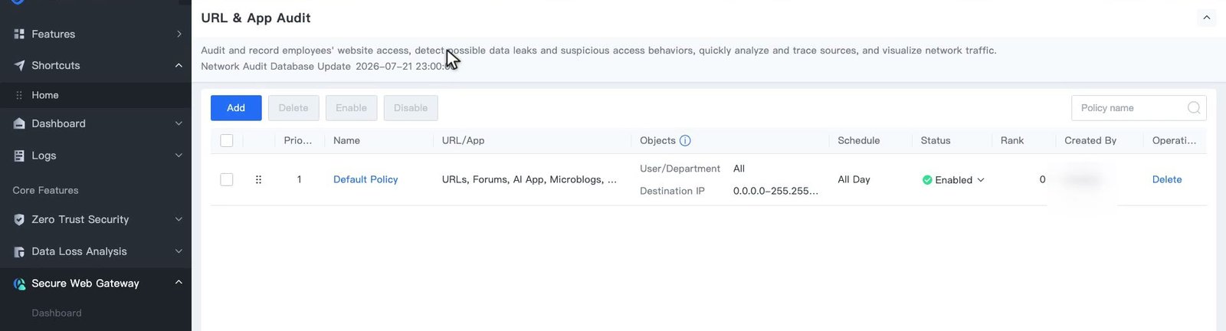
Task: Click the drag handle beside Home
Action: 19,96
